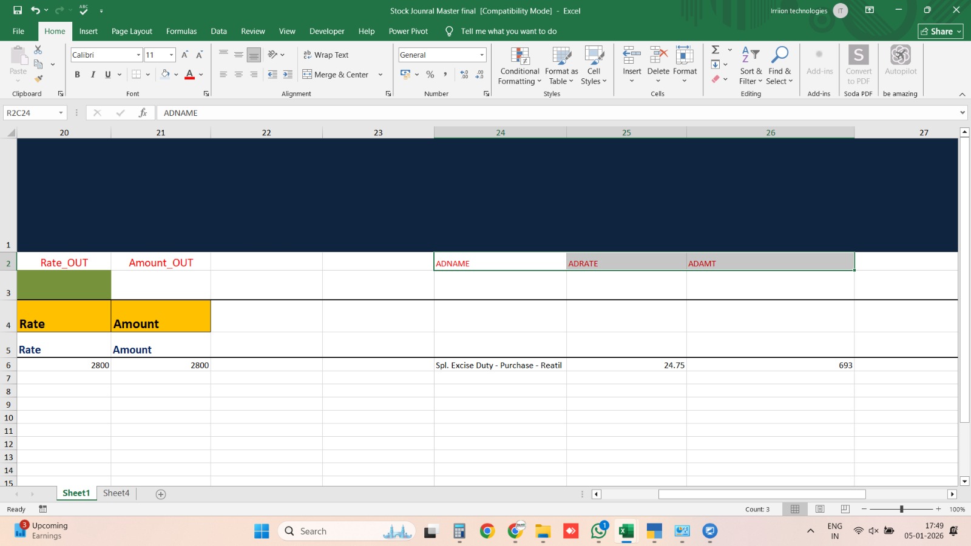
Task: Click the zoom slider handle
Action: (901, 510)
